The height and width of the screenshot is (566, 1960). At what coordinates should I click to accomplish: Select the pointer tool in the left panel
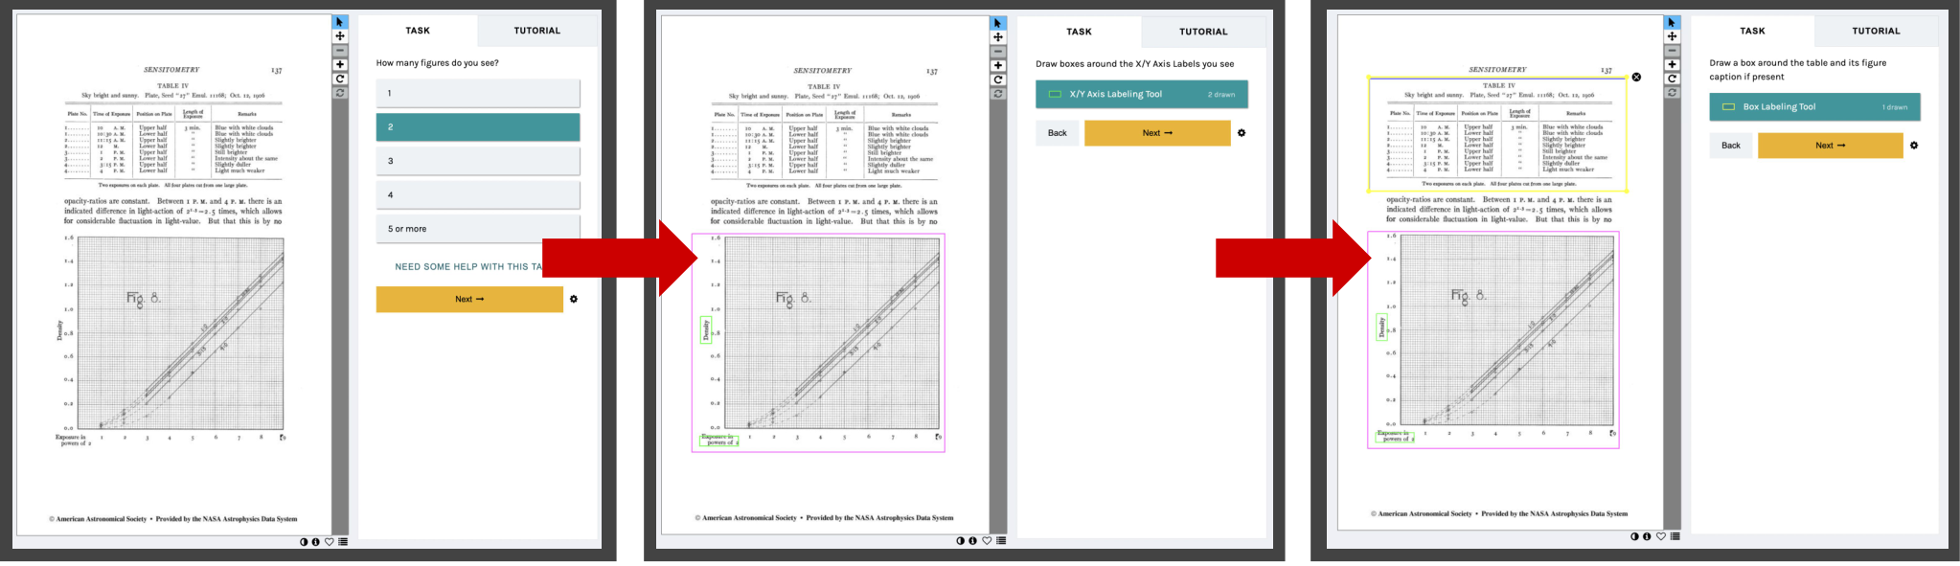339,22
